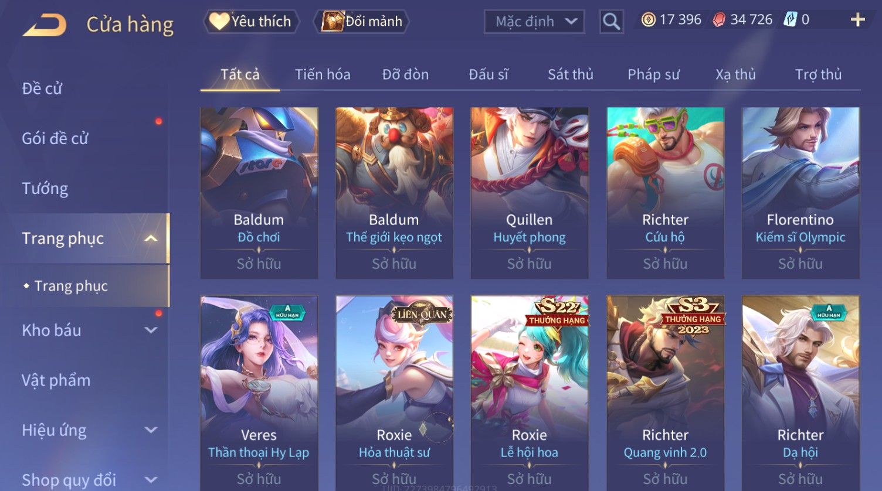Go to Gói đề cử section
Image resolution: width=882 pixels, height=491 pixels.
coord(55,139)
